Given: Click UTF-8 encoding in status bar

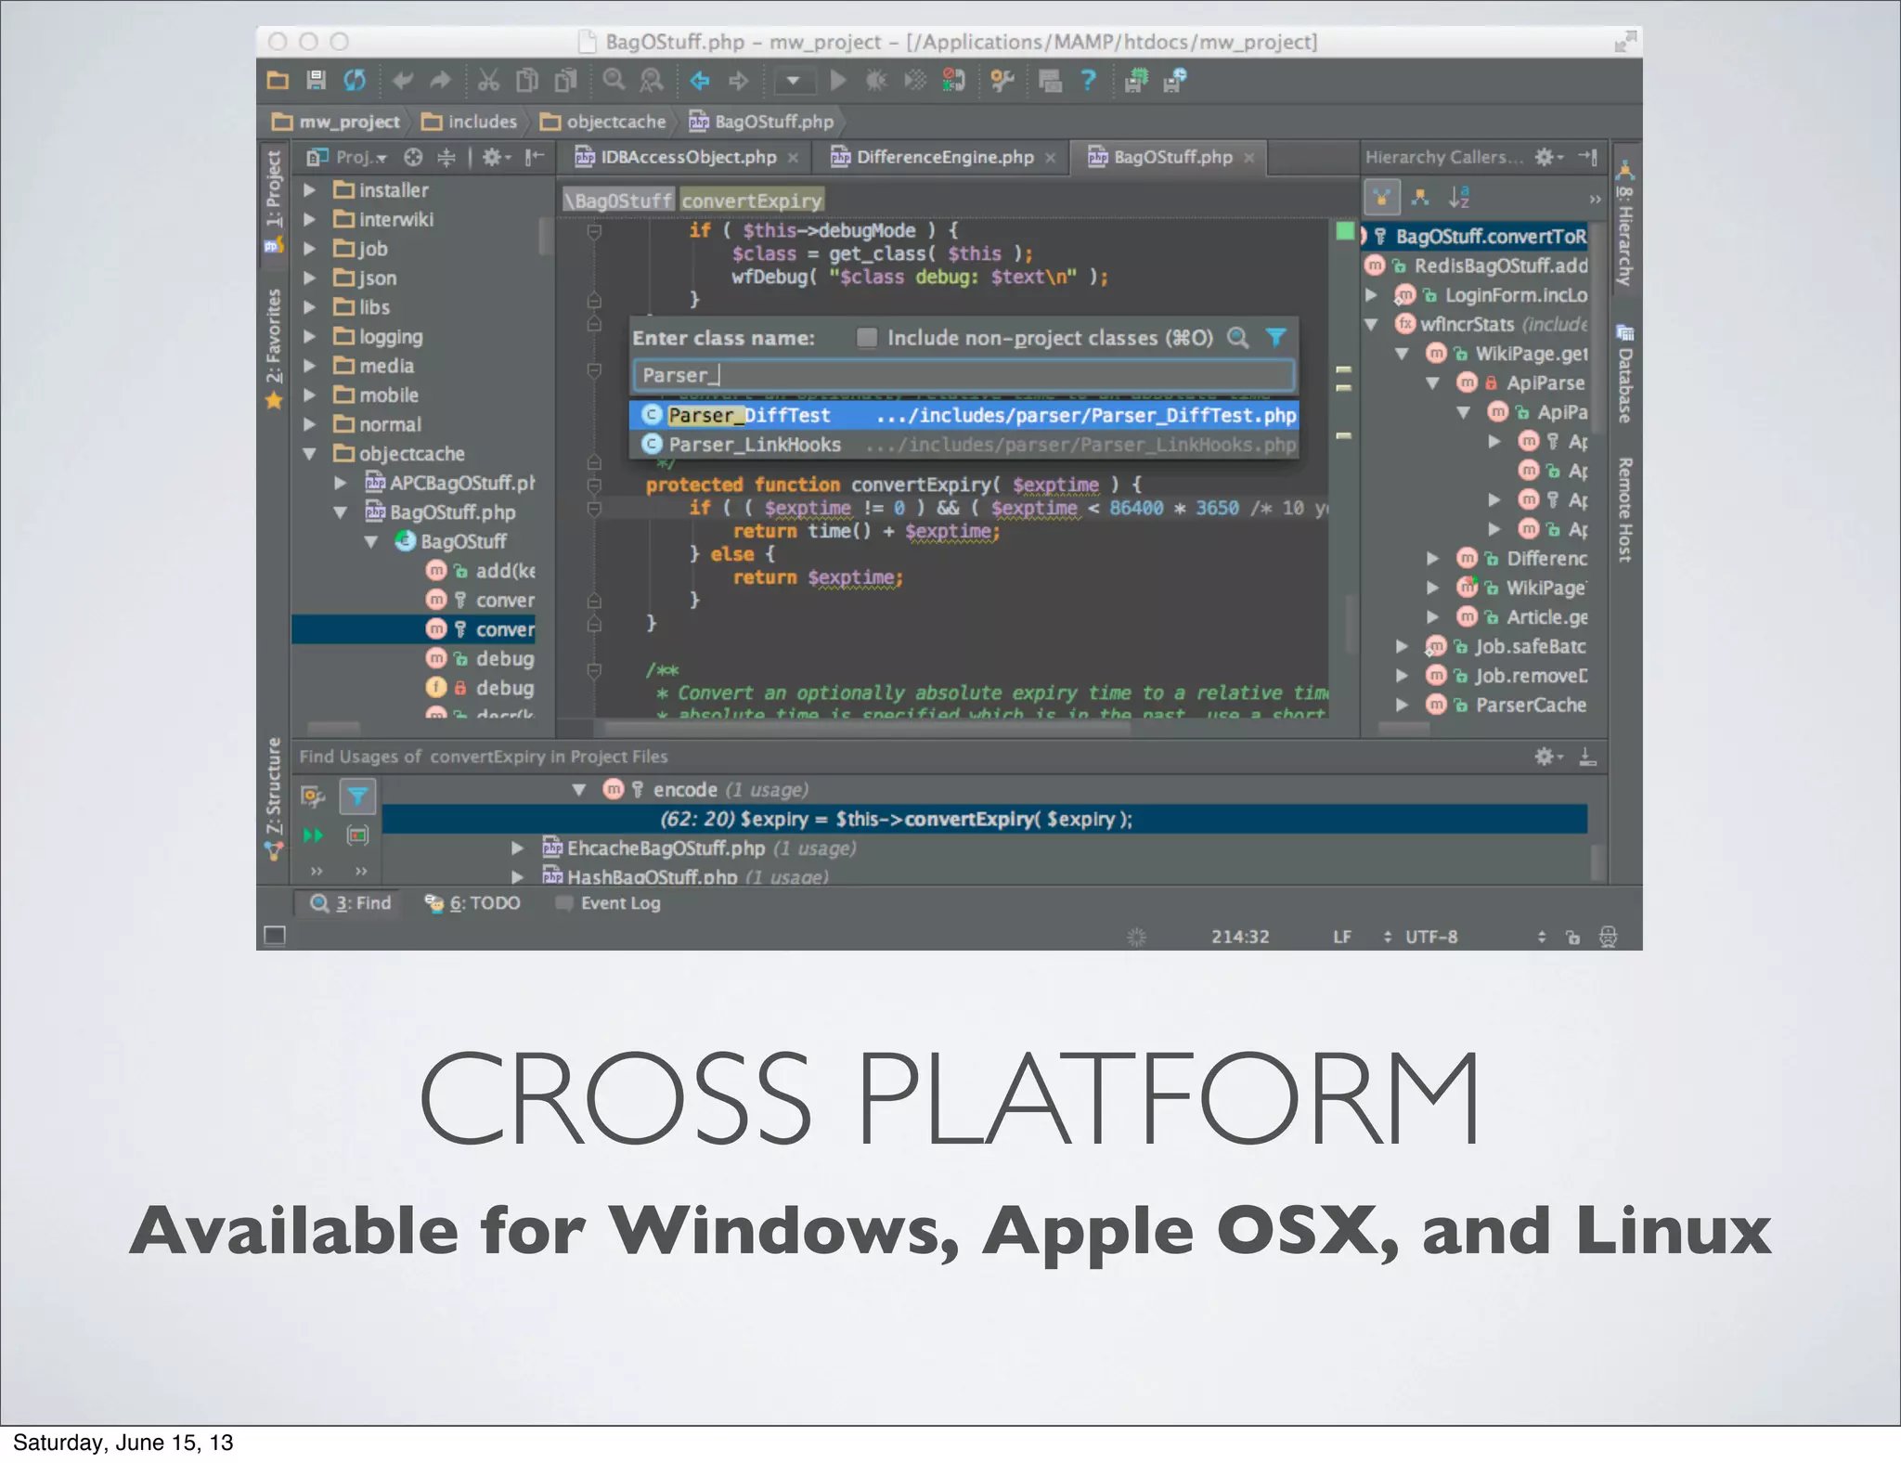Looking at the screenshot, I should coord(1431,937).
